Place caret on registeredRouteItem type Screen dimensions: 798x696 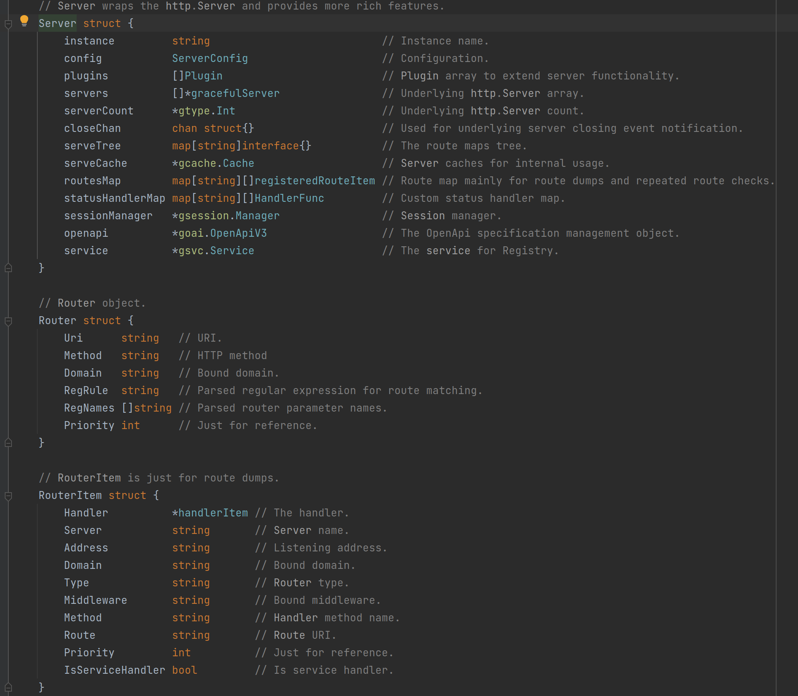tap(314, 181)
